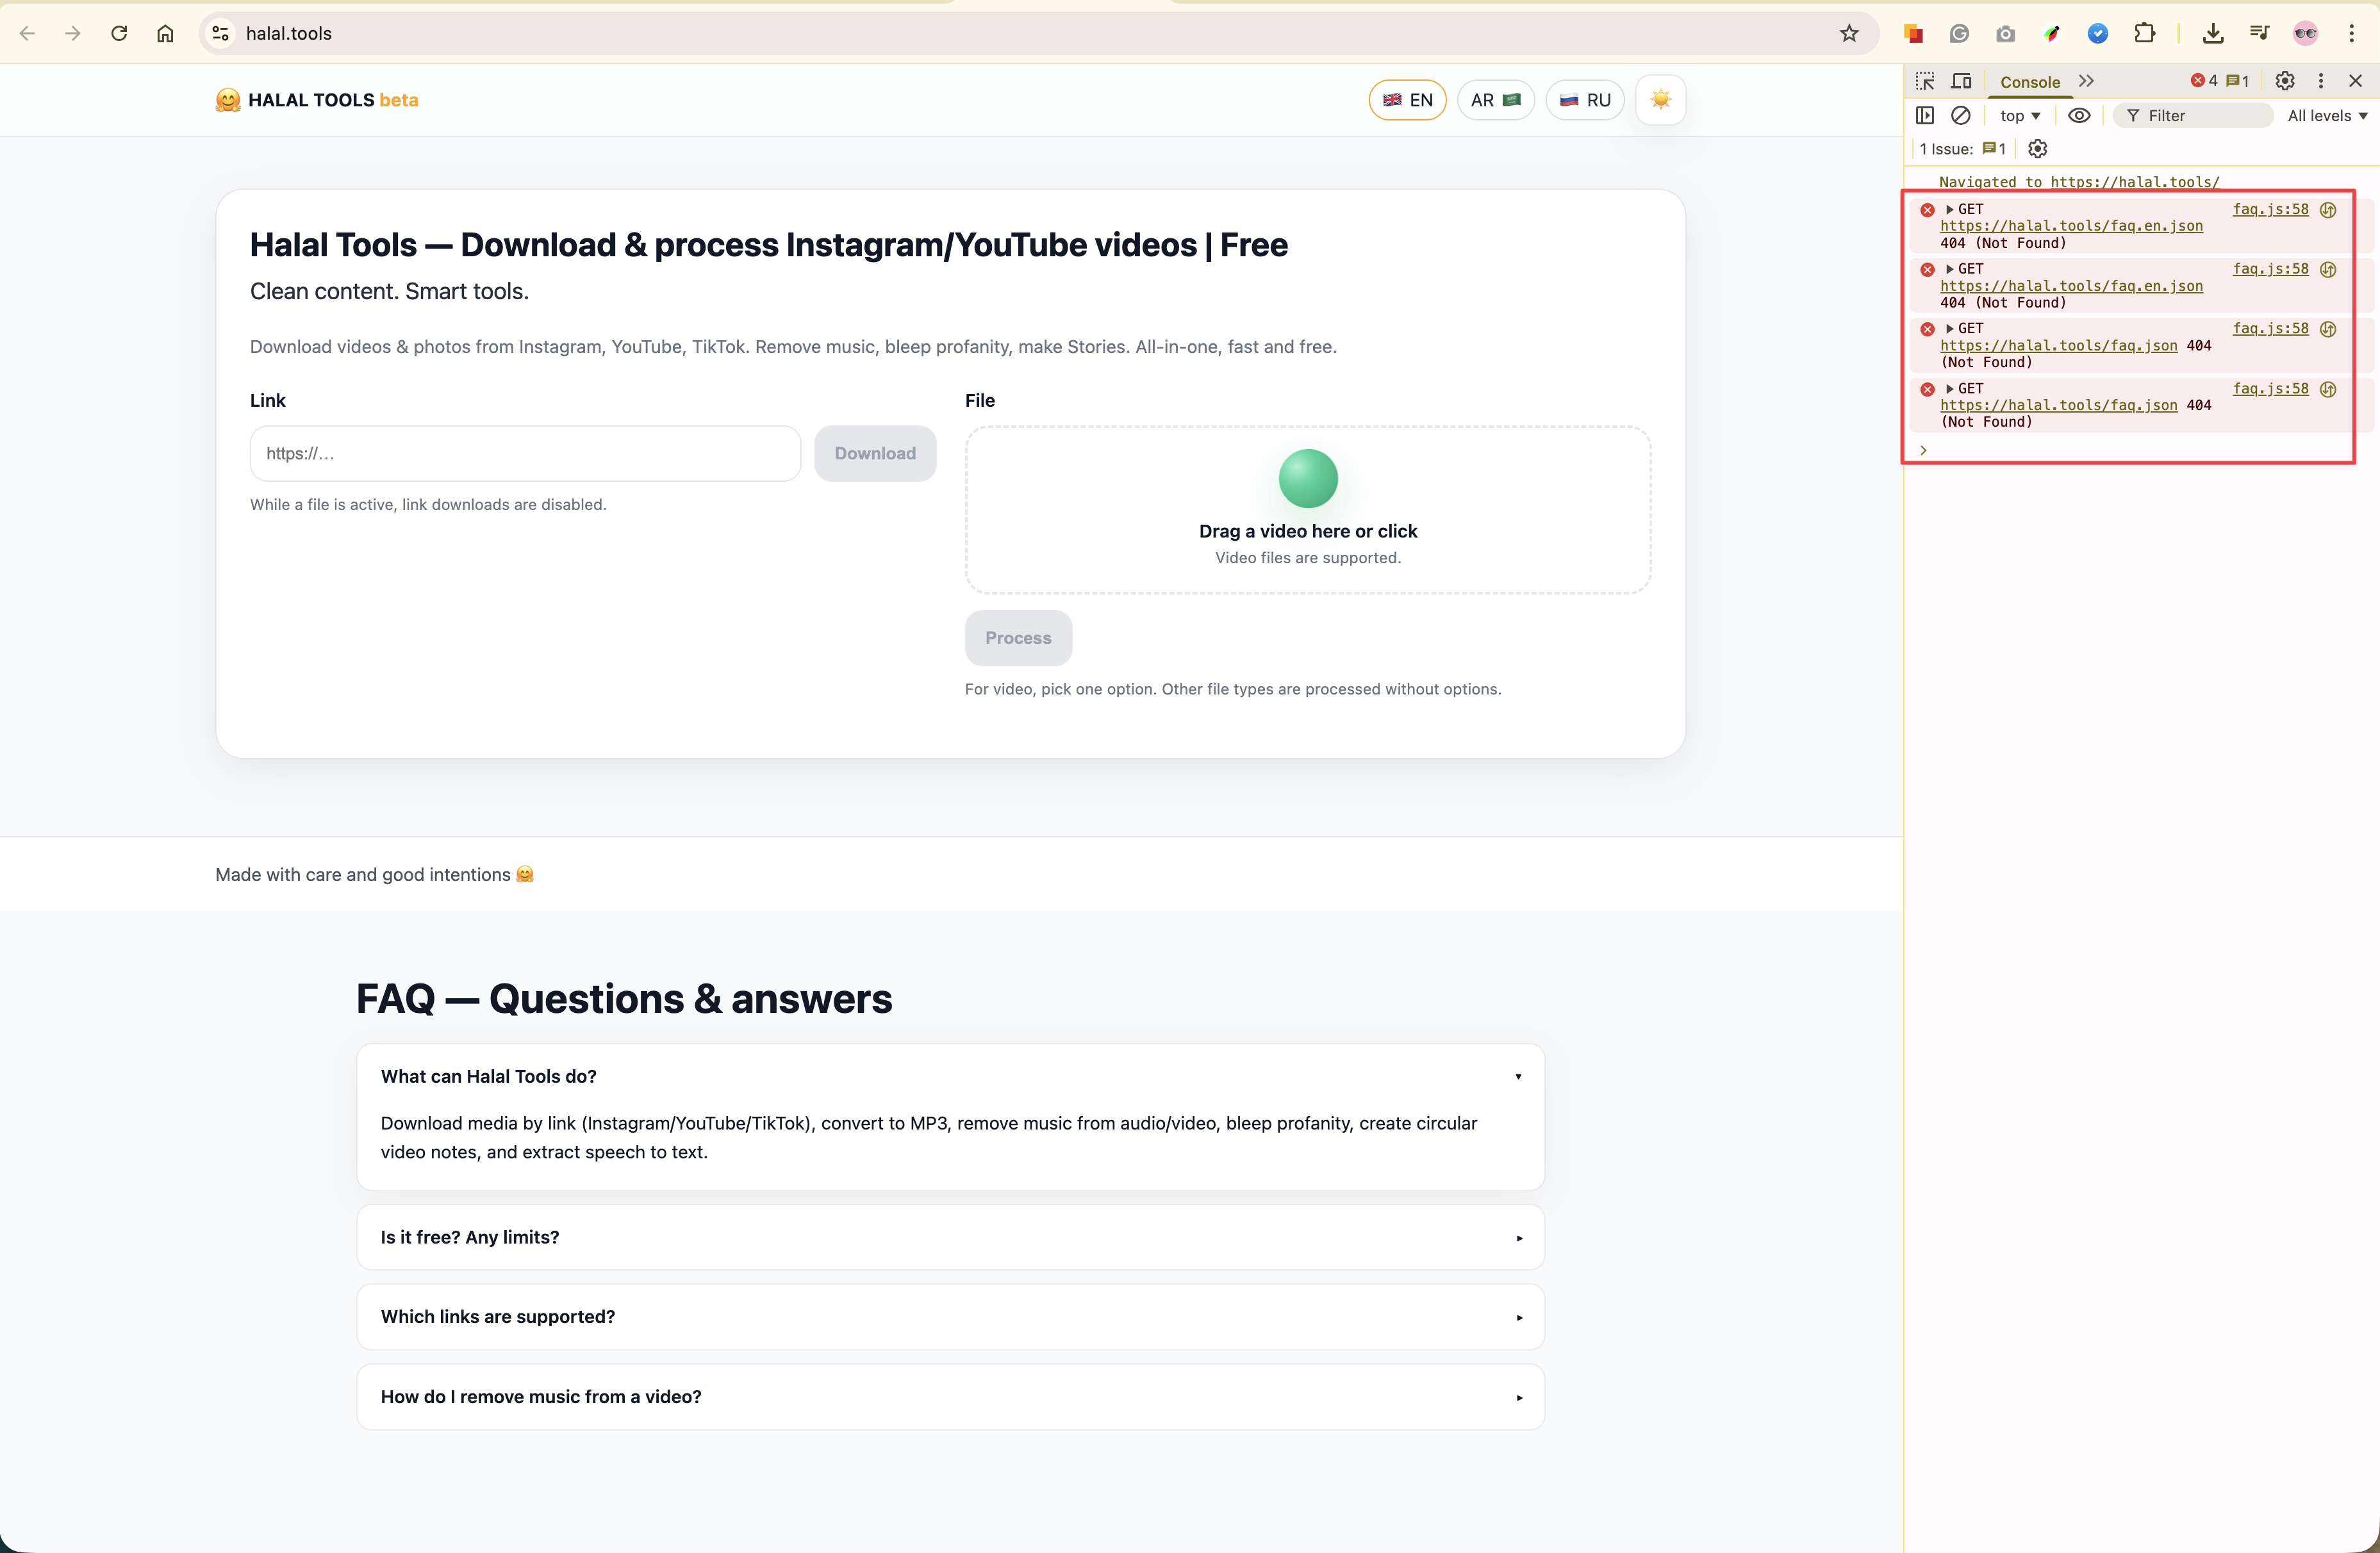Toggle the live expression eye icon

[2079, 115]
